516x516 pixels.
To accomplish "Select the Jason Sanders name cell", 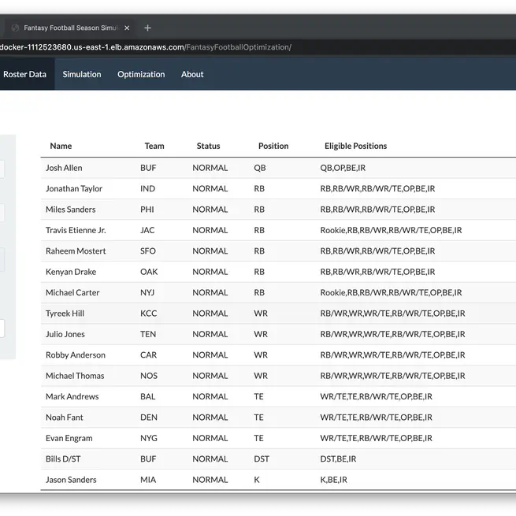I will coord(71,480).
